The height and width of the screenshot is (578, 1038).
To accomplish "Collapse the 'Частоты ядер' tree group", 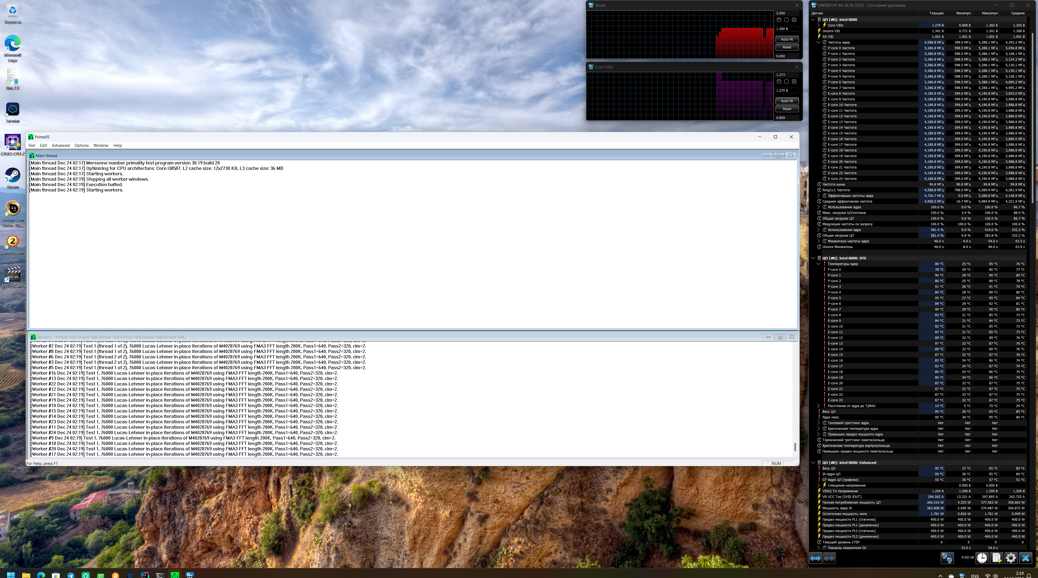I will [818, 42].
